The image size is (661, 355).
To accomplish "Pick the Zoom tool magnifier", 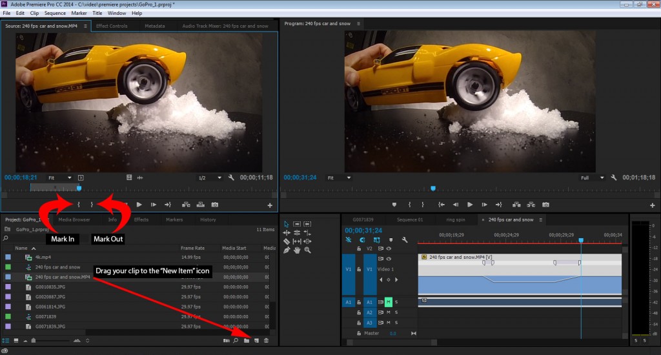I will [307, 250].
